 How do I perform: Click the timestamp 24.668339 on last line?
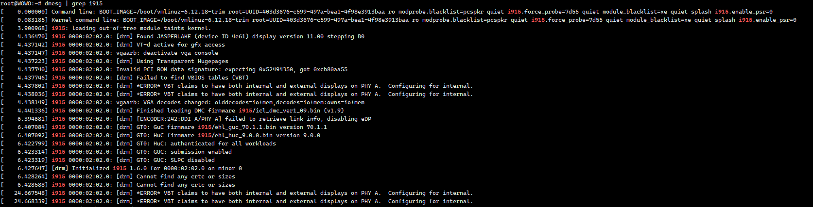(31, 201)
